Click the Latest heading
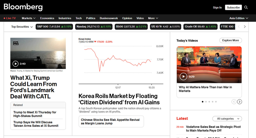The width and height of the screenshot is (256, 138). click(x=182, y=119)
